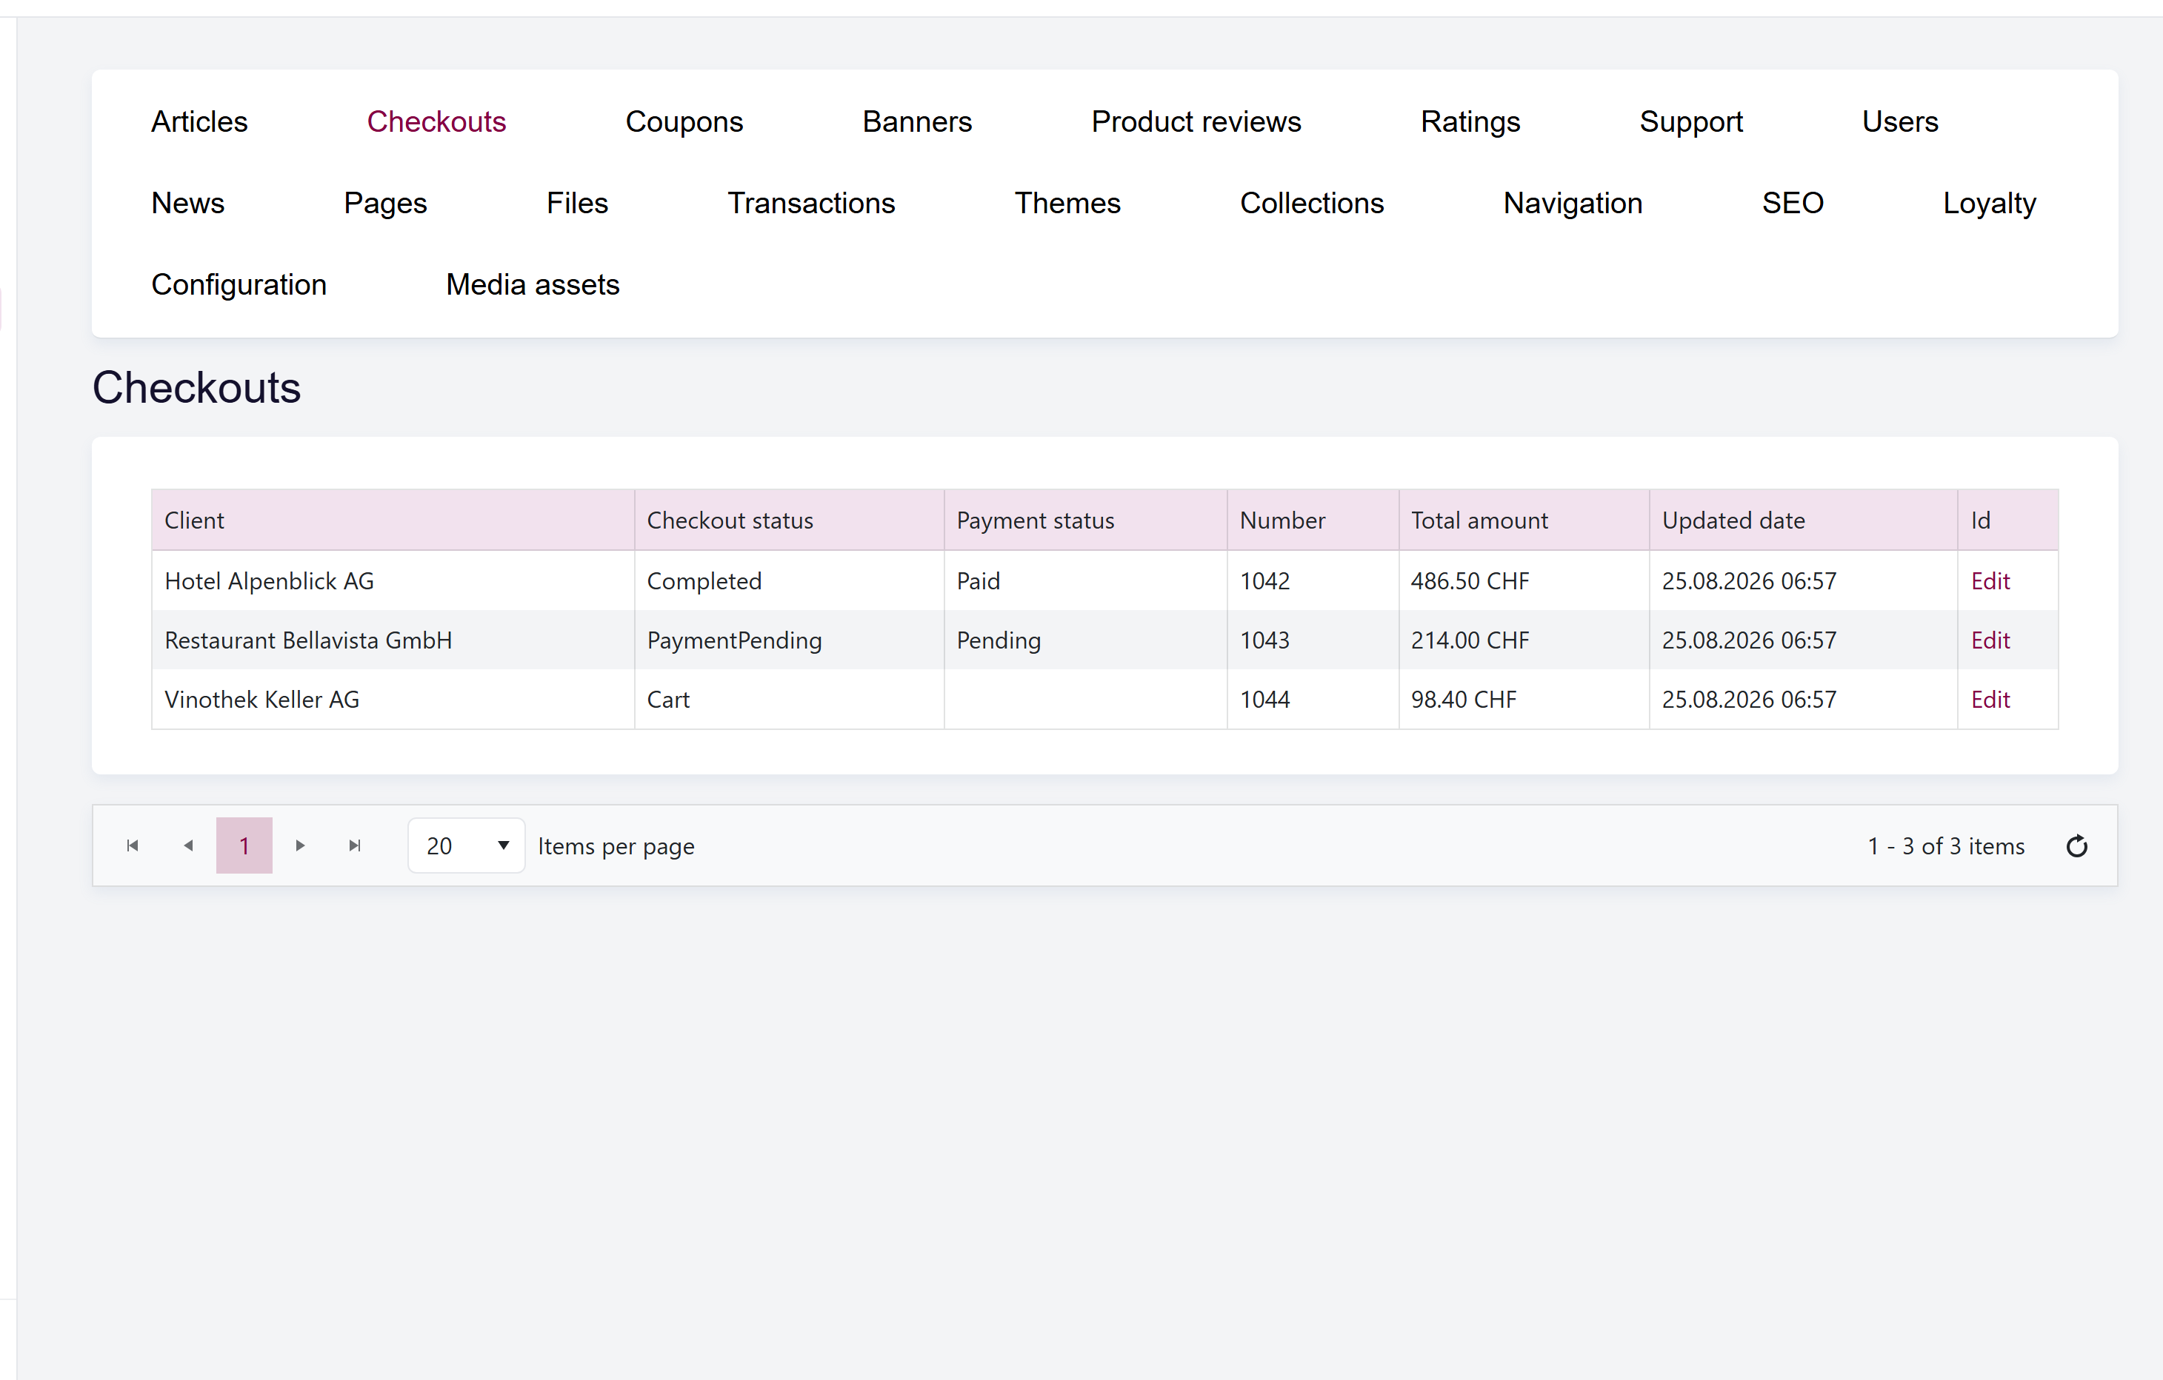Sort by Payment status column header
2163x1380 pixels.
coord(1085,520)
